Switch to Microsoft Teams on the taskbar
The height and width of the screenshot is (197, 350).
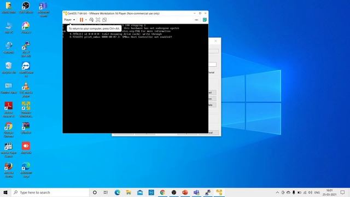(x=196, y=192)
